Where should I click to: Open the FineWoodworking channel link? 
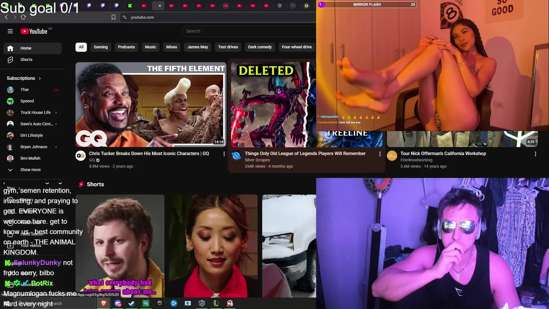click(x=416, y=160)
